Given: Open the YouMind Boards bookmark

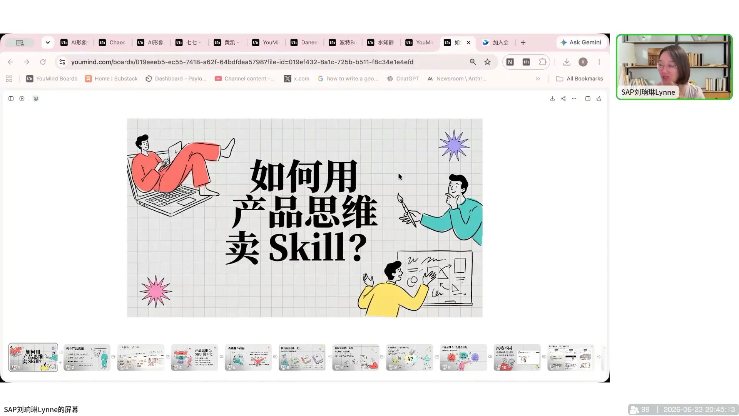Looking at the screenshot, I should click(x=52, y=79).
